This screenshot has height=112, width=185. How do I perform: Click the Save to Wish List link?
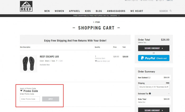(x=103, y=61)
